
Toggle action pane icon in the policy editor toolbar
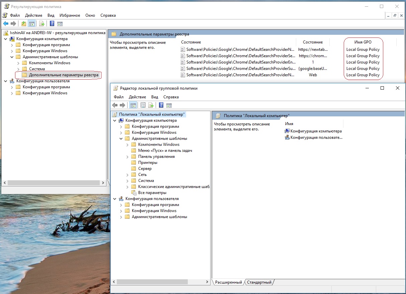pos(169,105)
